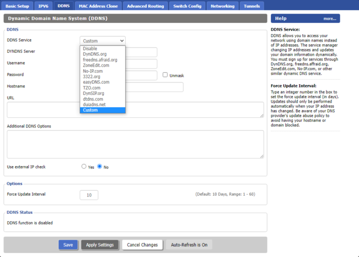Click the Additional DDNS Options text area
The height and width of the screenshot is (257, 359).
click(135, 144)
